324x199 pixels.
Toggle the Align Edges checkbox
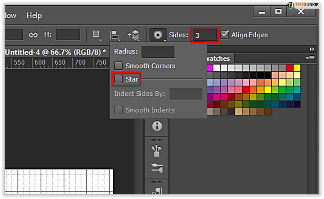click(225, 34)
